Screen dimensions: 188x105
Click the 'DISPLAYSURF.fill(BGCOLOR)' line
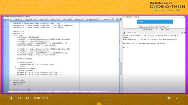coord(28,37)
